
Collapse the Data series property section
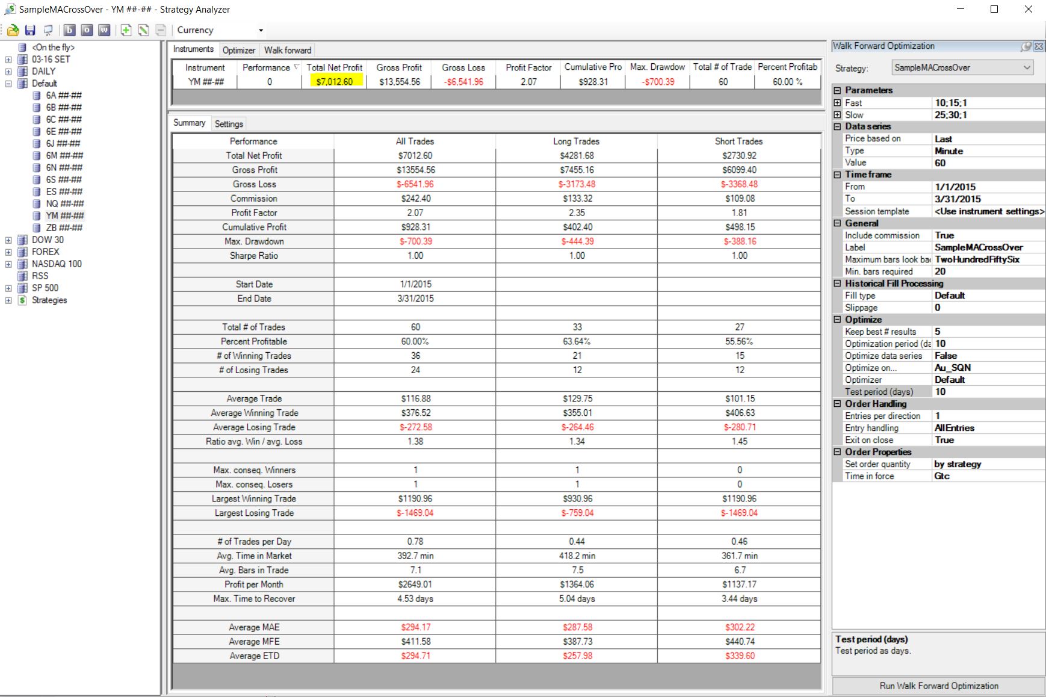coord(837,126)
